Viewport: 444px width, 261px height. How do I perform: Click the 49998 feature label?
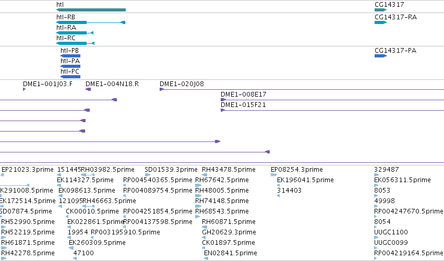(384, 201)
